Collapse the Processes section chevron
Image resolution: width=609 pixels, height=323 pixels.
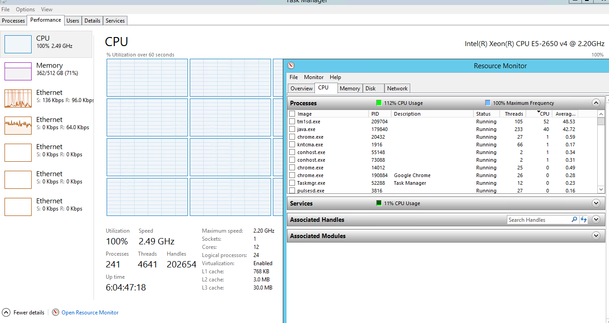point(596,103)
